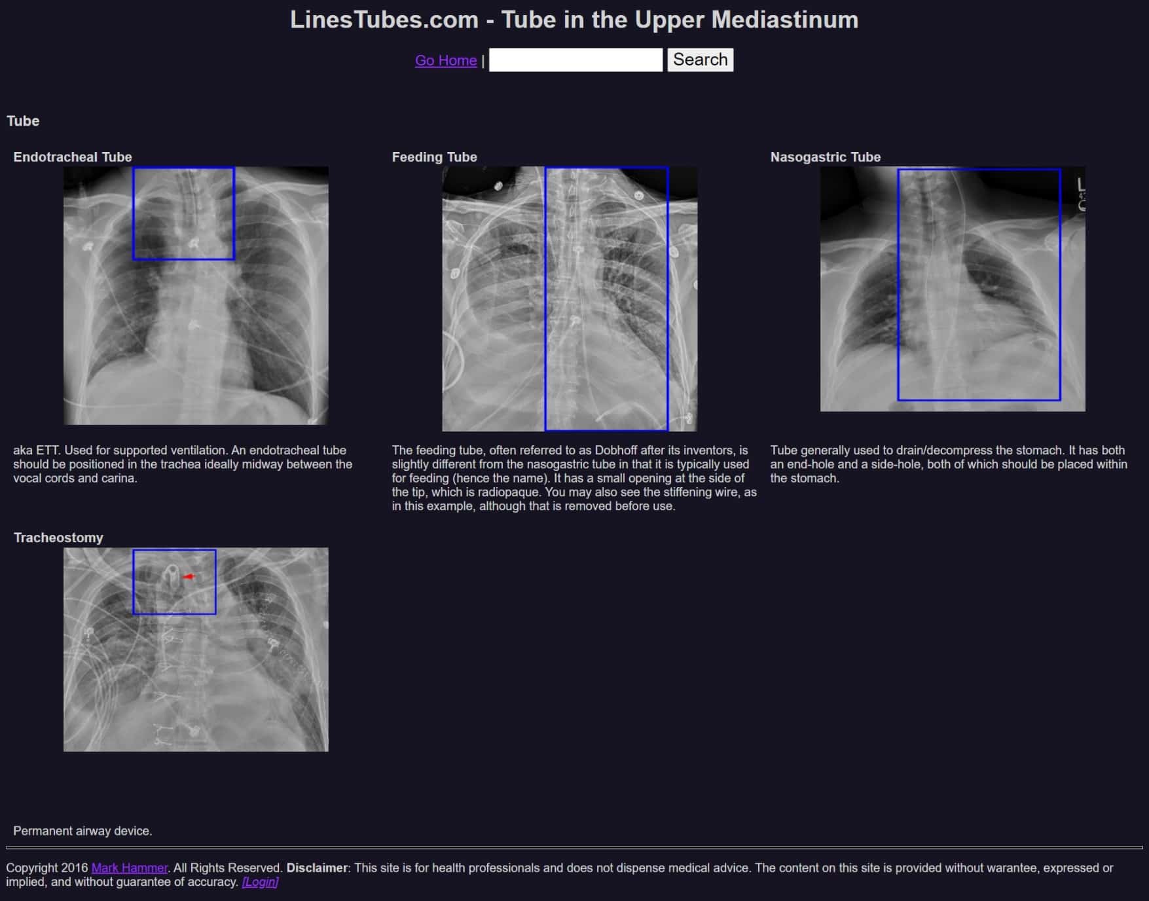Follow the Mark Hammer link
The image size is (1149, 901).
(129, 868)
